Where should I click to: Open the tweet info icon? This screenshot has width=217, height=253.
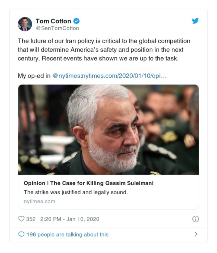195,219
